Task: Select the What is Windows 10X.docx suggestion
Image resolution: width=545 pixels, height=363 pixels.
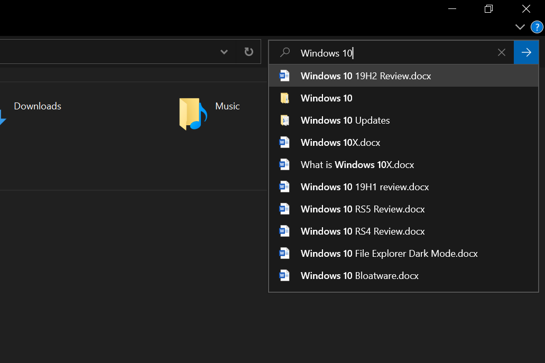Action: pos(357,164)
